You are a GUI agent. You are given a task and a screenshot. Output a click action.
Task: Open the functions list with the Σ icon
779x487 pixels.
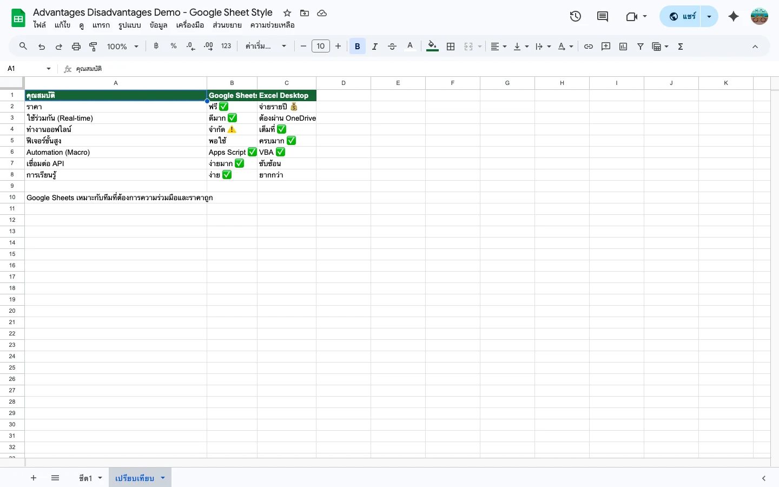pyautogui.click(x=680, y=46)
